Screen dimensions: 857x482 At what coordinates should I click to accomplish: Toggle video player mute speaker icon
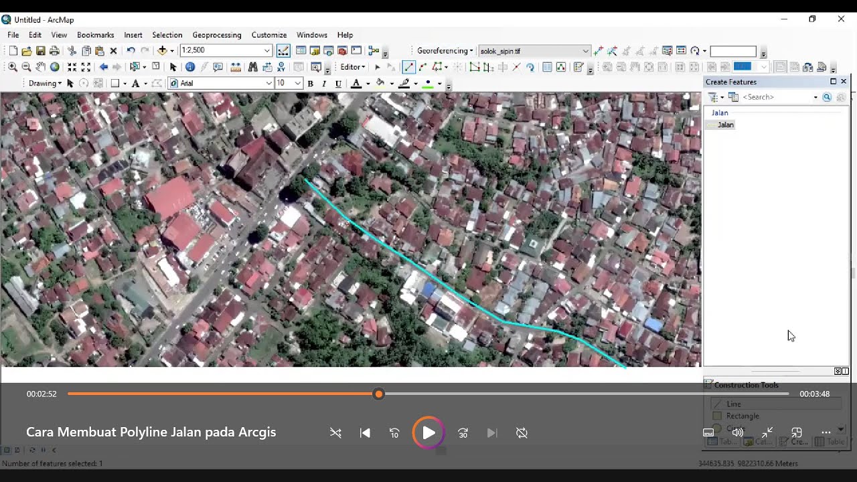click(x=737, y=432)
